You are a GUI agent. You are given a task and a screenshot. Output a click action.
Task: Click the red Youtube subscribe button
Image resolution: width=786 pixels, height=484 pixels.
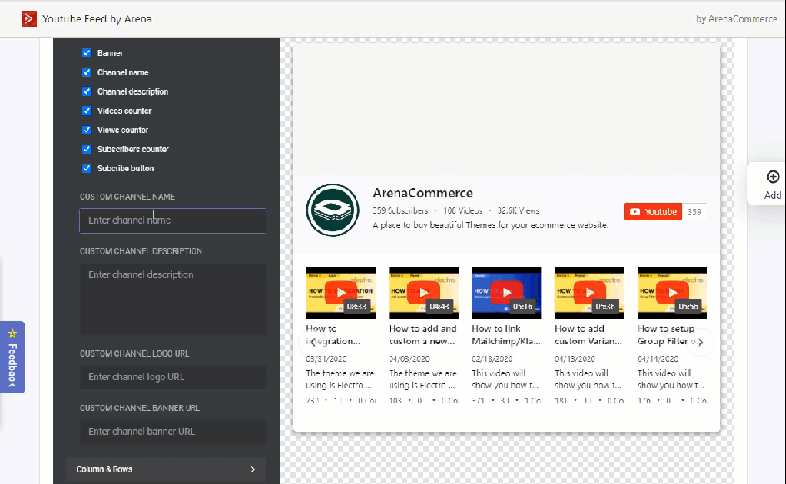653,212
